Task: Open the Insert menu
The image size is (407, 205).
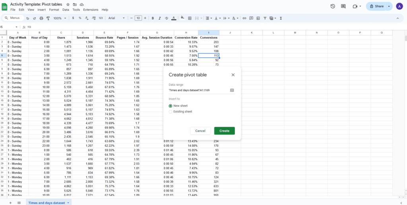Action: click(41, 10)
